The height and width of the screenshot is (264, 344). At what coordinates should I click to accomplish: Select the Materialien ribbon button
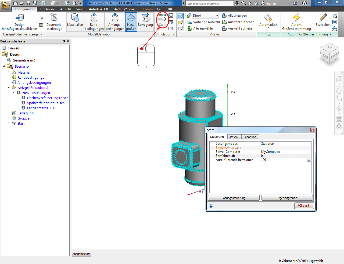tap(75, 22)
